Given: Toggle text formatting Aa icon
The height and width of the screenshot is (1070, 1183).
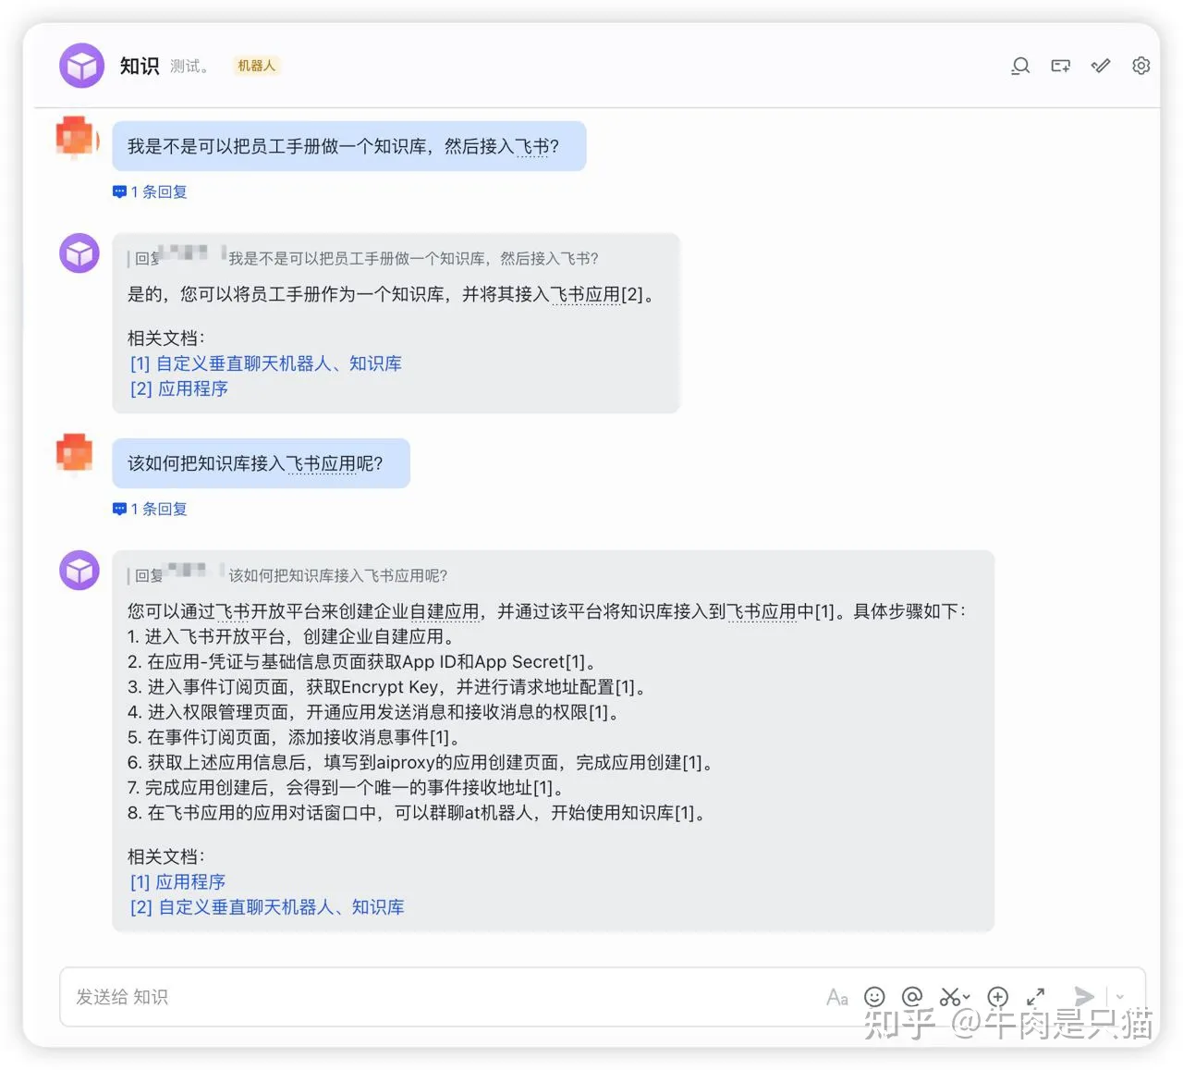Looking at the screenshot, I should 837,997.
